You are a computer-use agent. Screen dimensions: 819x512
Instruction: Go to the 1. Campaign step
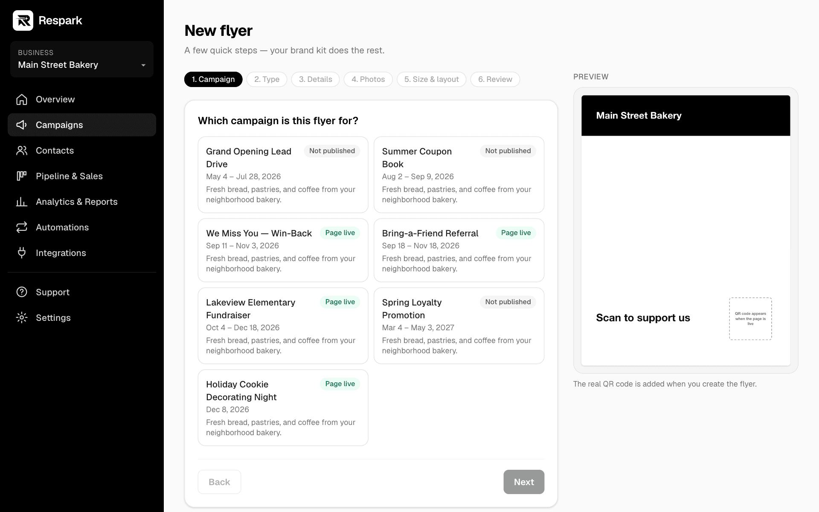point(213,79)
